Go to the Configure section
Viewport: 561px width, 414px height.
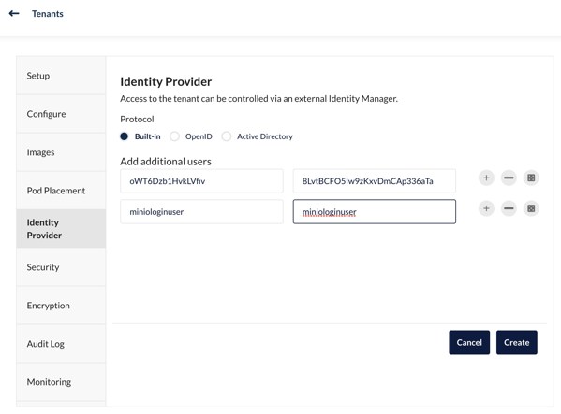coord(61,114)
